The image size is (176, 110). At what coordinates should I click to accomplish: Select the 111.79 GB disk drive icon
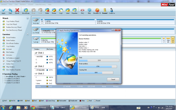[36, 29]
